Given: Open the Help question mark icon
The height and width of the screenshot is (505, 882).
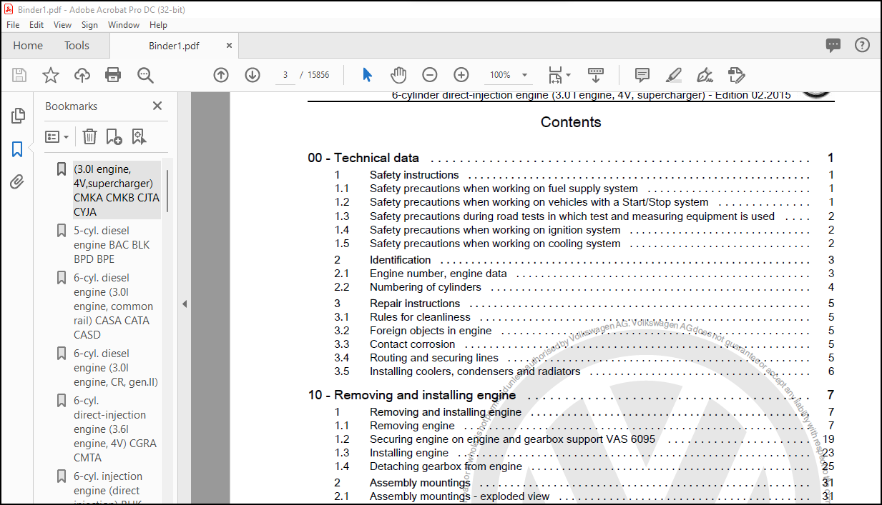Looking at the screenshot, I should coord(863,45).
